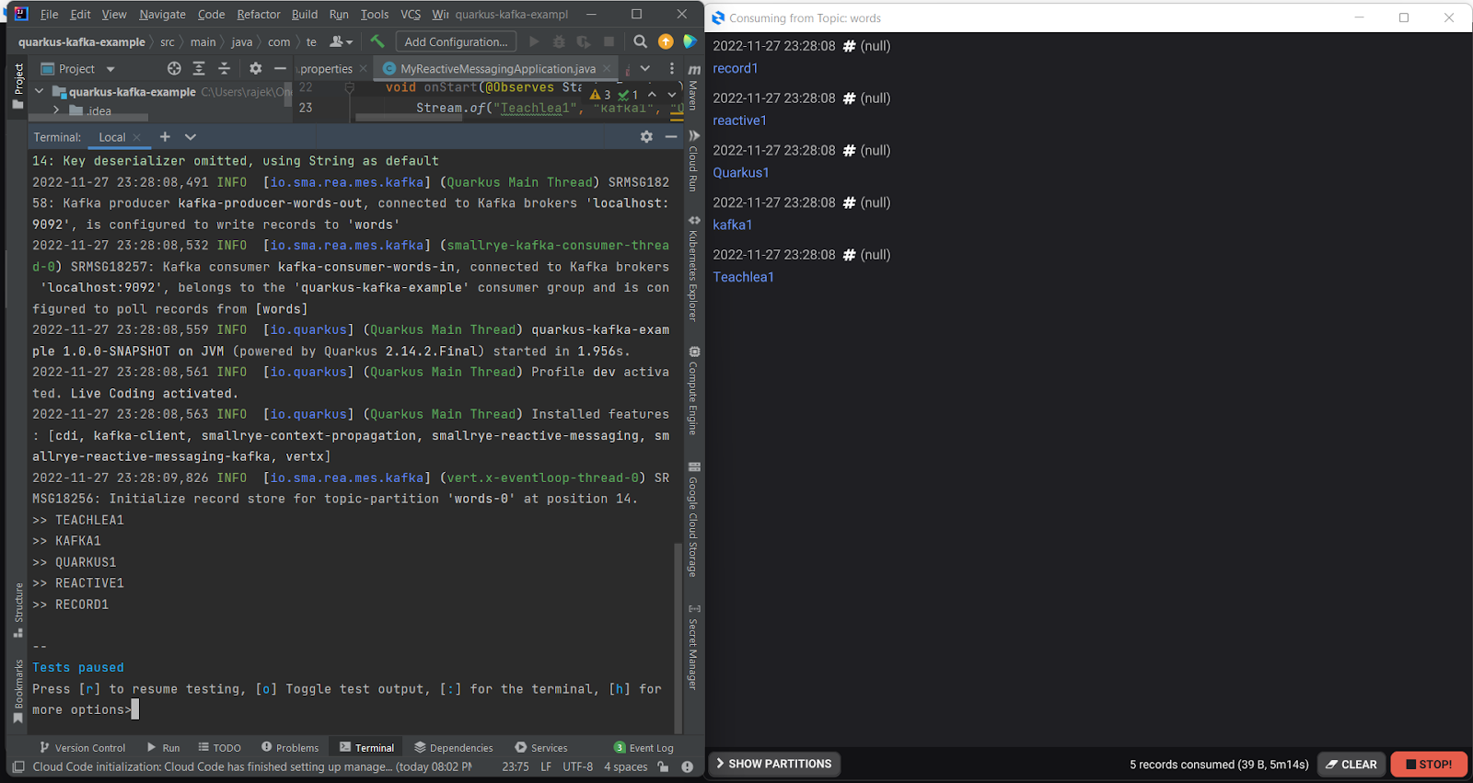Toggle the Project side tool window button
Image resolution: width=1473 pixels, height=783 pixels.
point(18,86)
